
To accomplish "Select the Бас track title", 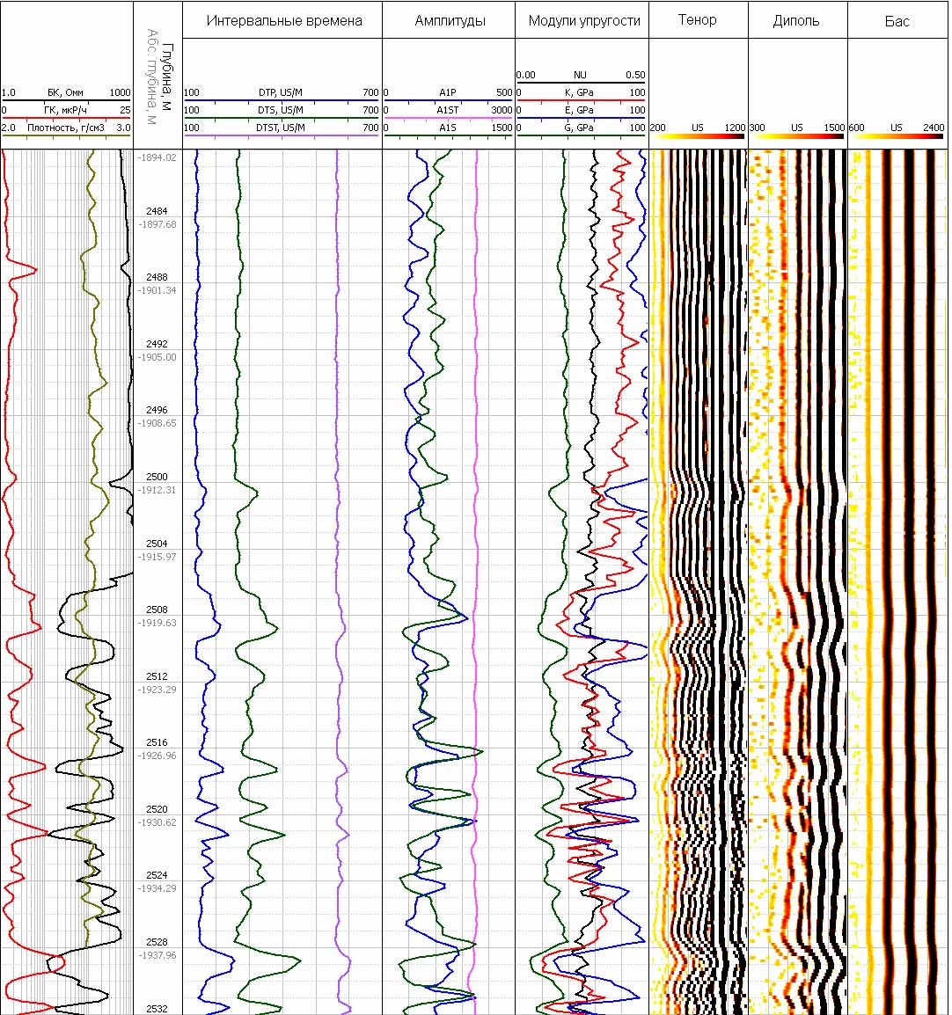I will click(897, 20).
